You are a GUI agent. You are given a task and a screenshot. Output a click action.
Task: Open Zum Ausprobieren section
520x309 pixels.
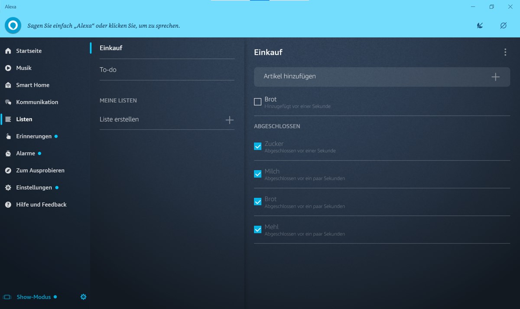point(40,171)
